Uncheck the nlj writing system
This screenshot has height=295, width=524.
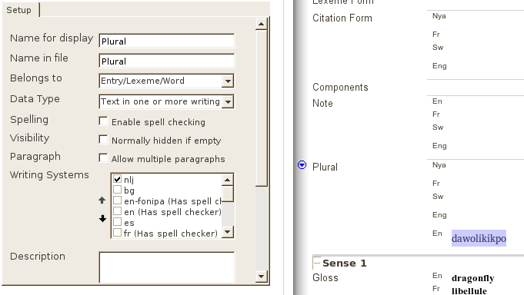117,179
